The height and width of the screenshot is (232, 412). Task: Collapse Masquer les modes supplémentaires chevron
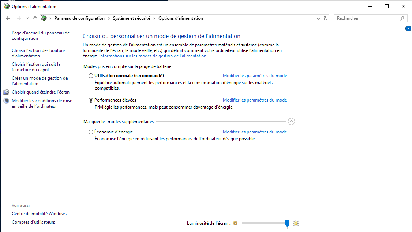tap(291, 122)
